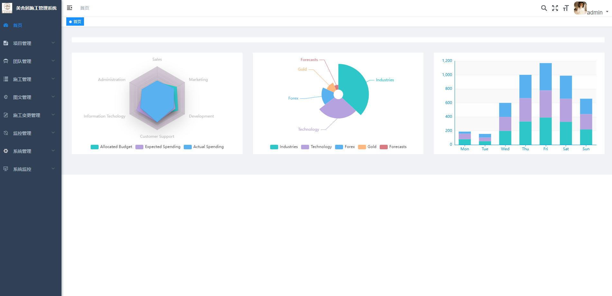Image resolution: width=612 pixels, height=296 pixels.
Task: Click the system logo image
Action: point(7,8)
